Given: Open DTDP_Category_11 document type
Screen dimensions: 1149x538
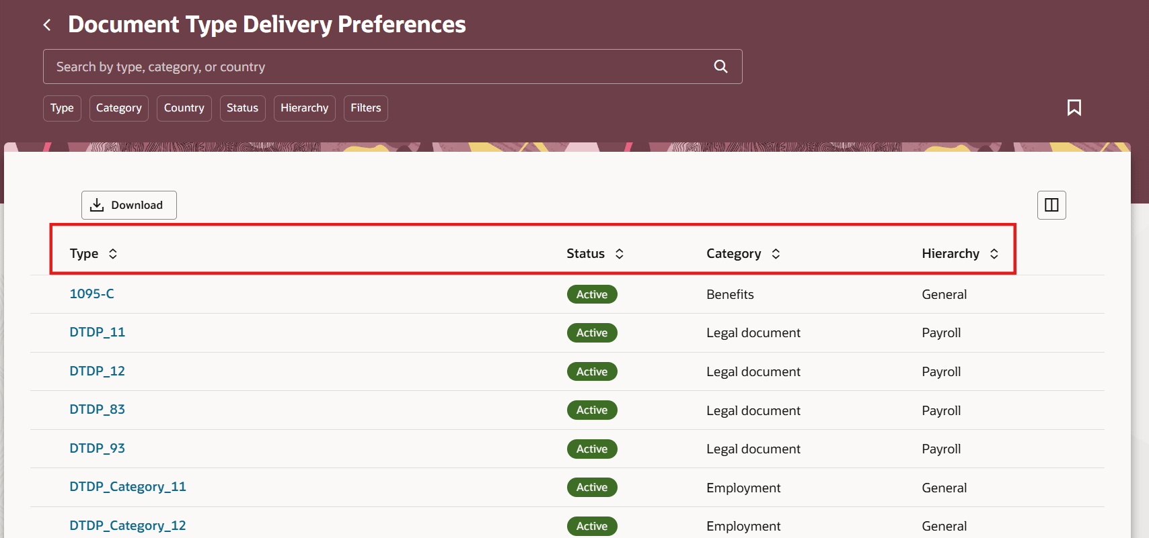Looking at the screenshot, I should point(128,486).
